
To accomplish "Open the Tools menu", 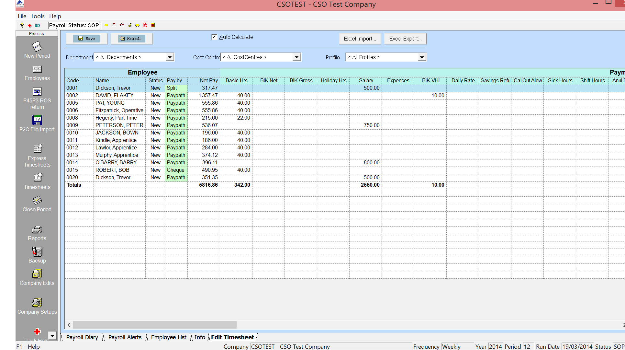I will (38, 16).
